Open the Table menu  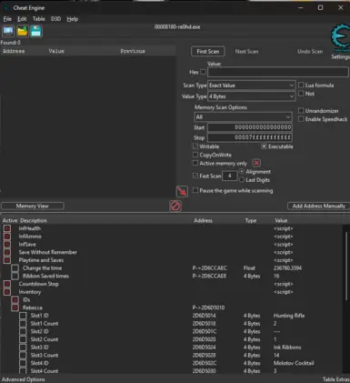(39, 19)
